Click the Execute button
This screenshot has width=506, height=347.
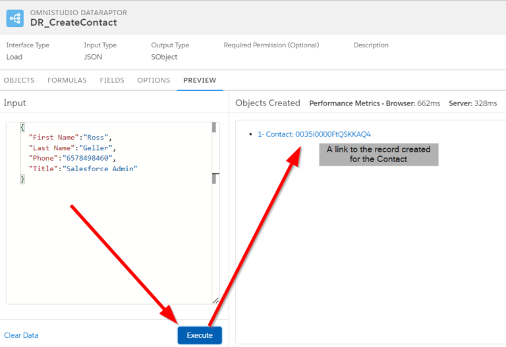200,335
